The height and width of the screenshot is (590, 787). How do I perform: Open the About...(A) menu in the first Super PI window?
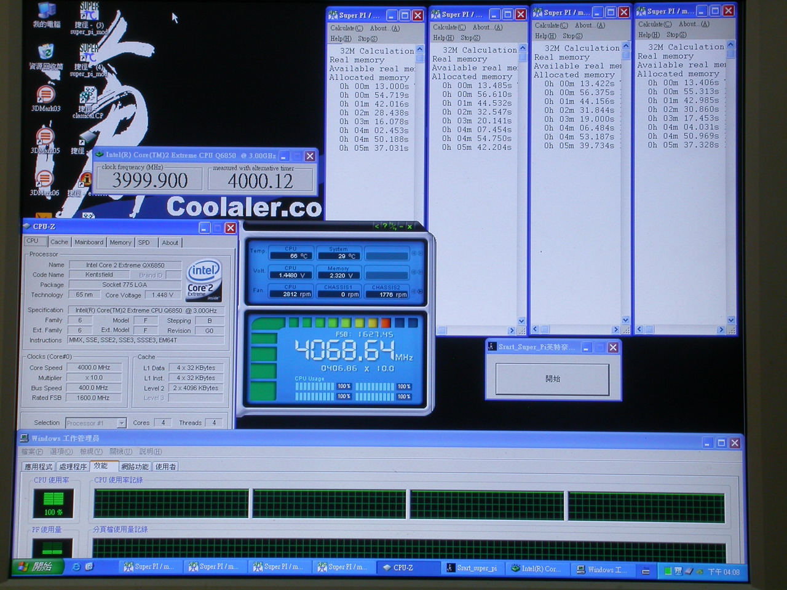pyautogui.click(x=384, y=28)
